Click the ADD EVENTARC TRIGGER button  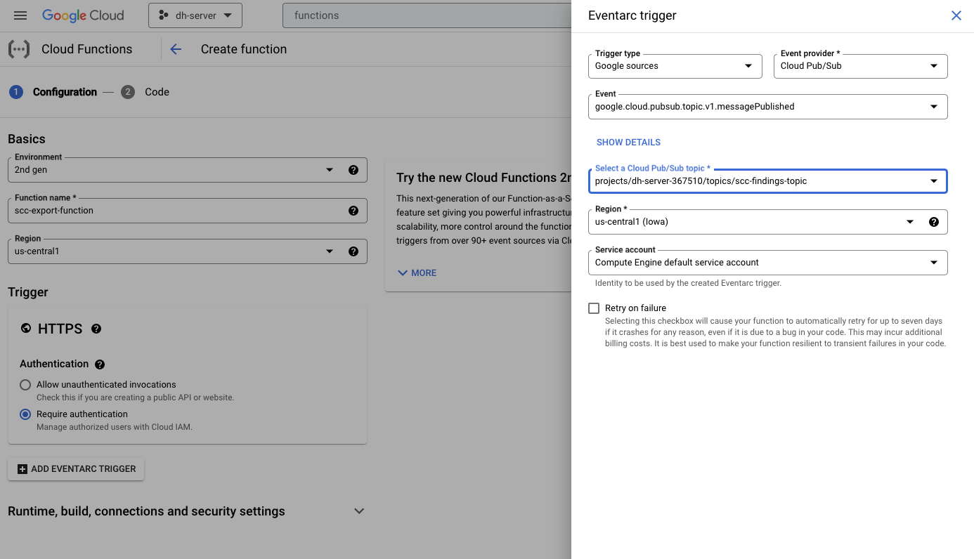[x=76, y=469]
